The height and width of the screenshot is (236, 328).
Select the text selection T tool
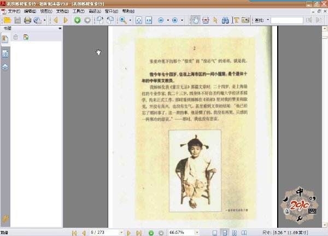click(236, 20)
